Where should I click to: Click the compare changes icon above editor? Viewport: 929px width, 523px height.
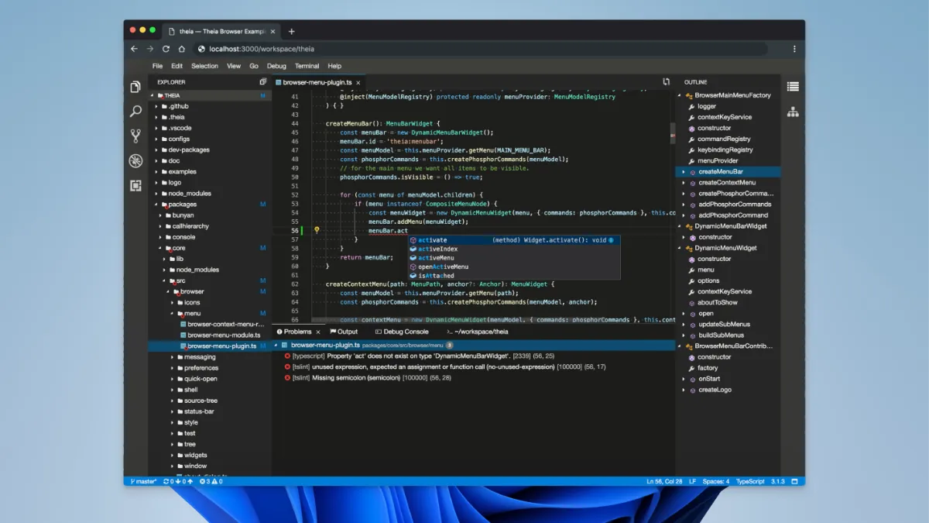(x=666, y=81)
